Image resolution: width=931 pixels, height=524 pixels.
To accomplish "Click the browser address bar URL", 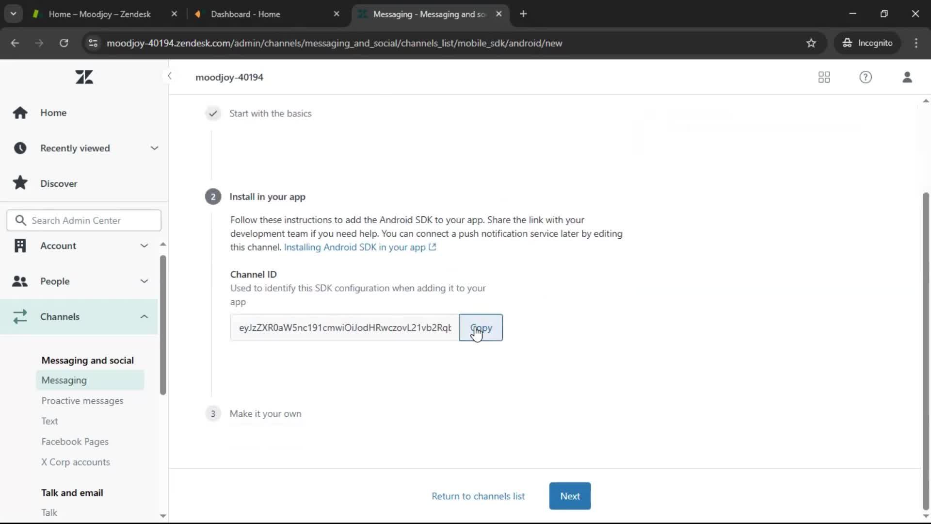I will 335,43.
